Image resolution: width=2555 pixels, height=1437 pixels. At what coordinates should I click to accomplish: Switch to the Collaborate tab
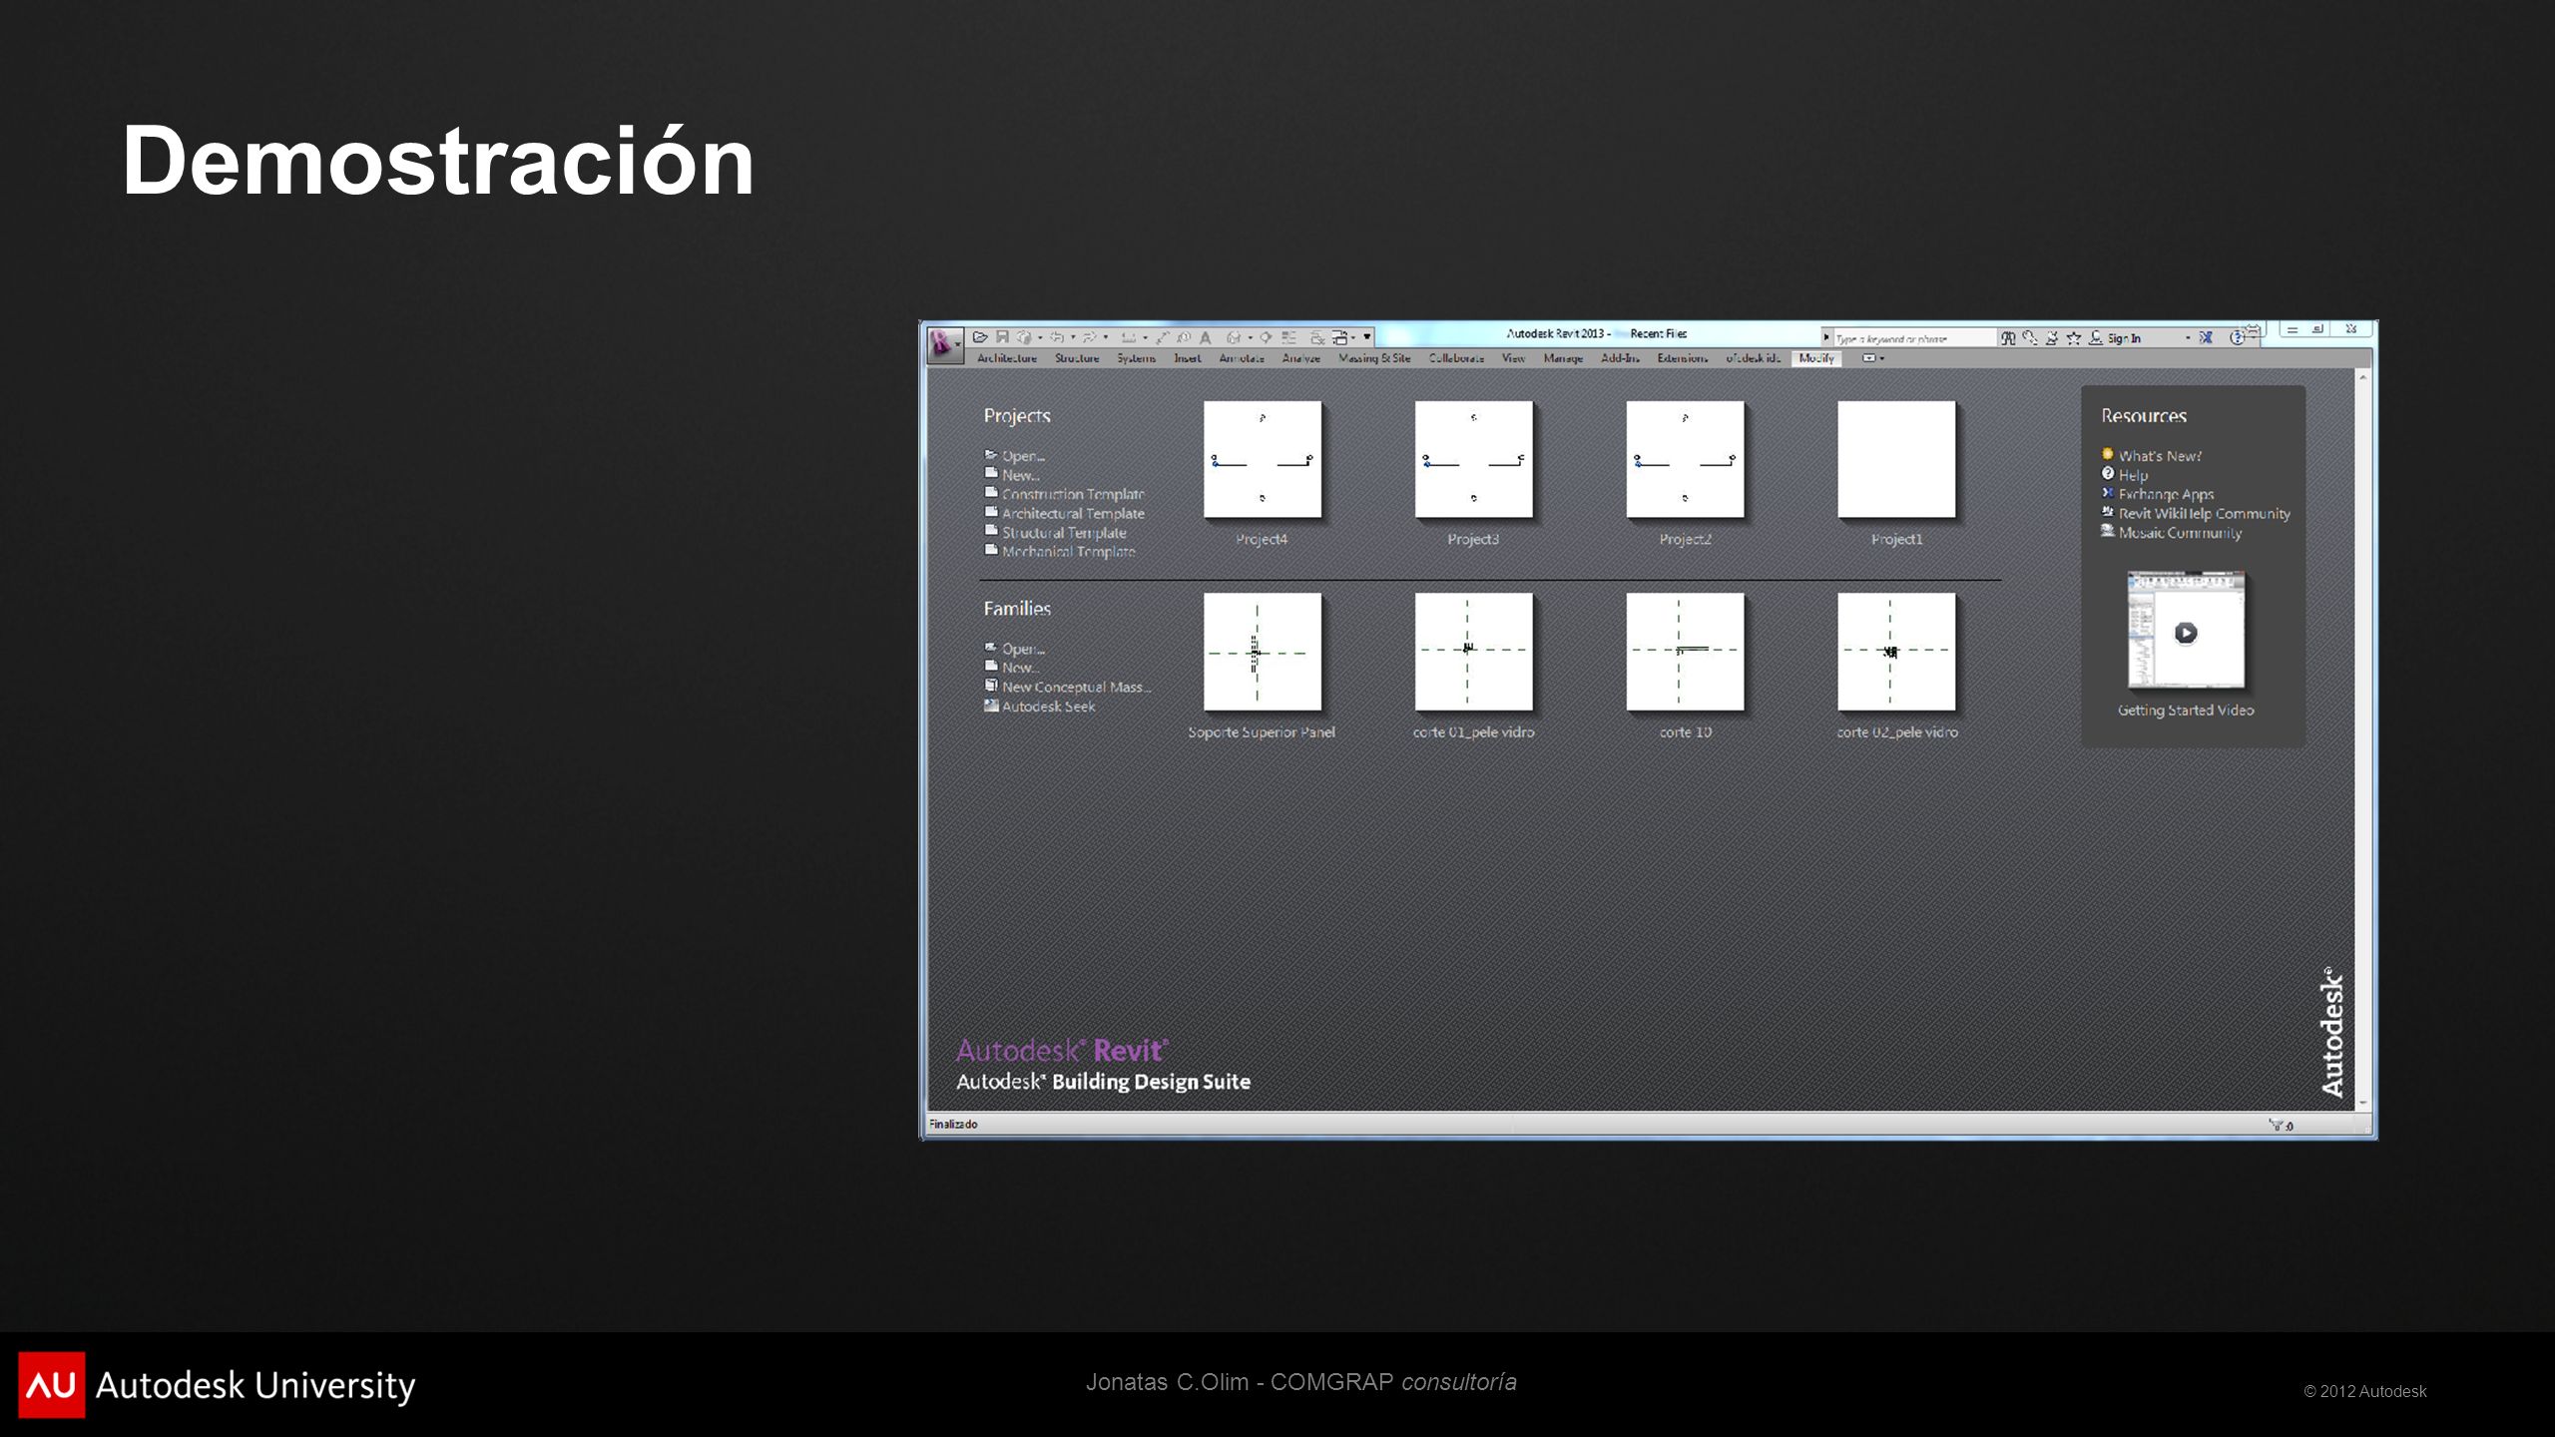(x=1456, y=358)
